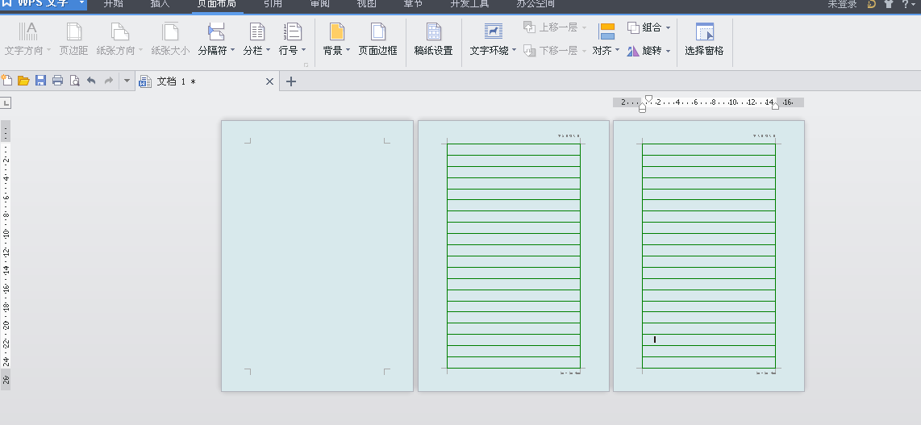Click the new blank document icon
921x425 pixels.
[x=7, y=81]
